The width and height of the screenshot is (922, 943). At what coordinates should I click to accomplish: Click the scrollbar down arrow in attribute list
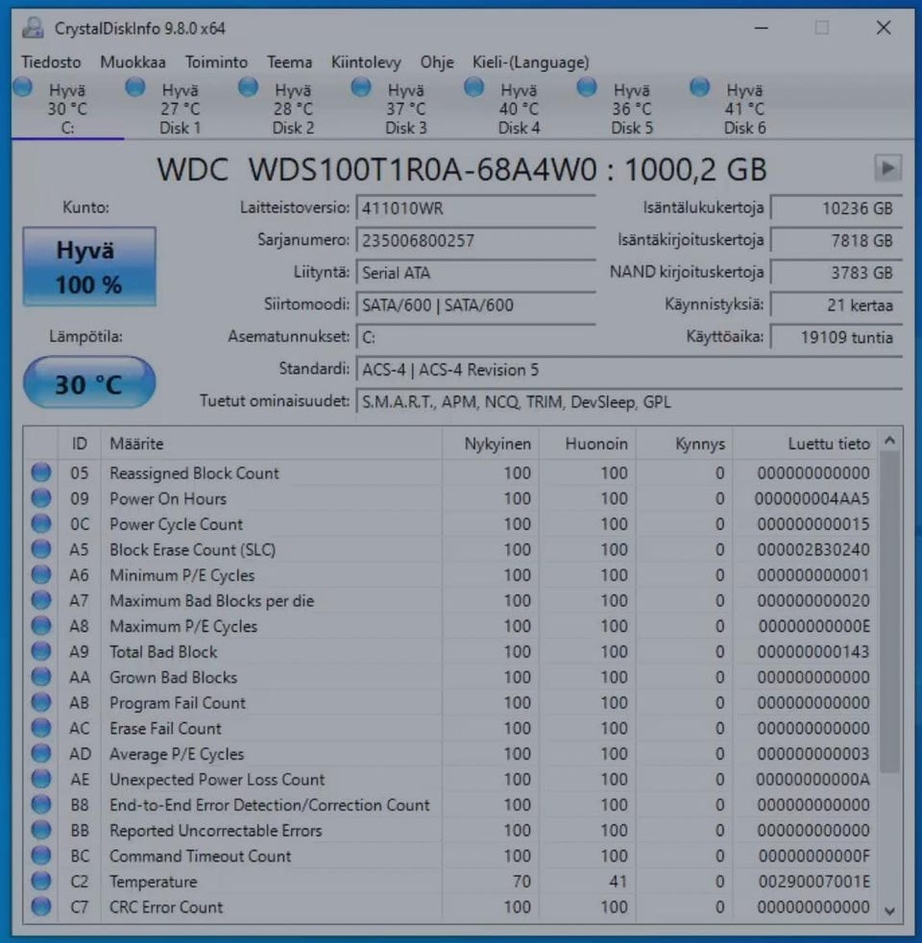click(890, 911)
